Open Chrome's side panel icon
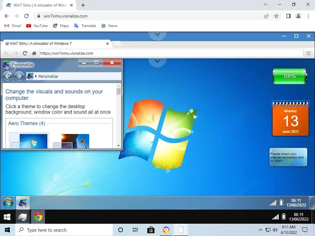 pyautogui.click(x=289, y=16)
